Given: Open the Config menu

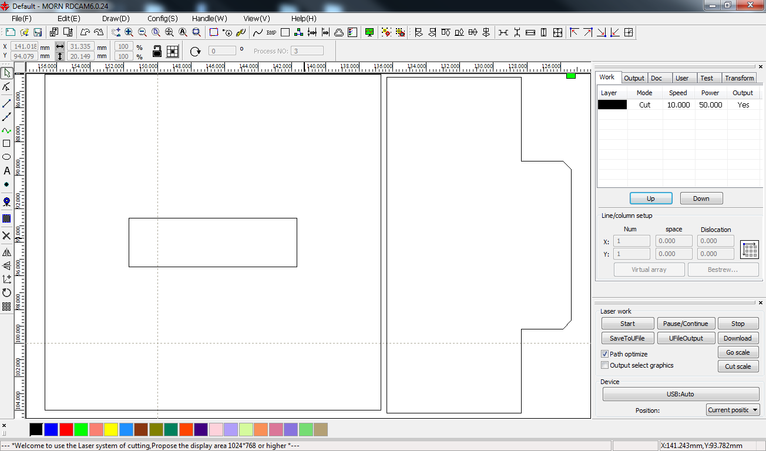Looking at the screenshot, I should tap(163, 18).
